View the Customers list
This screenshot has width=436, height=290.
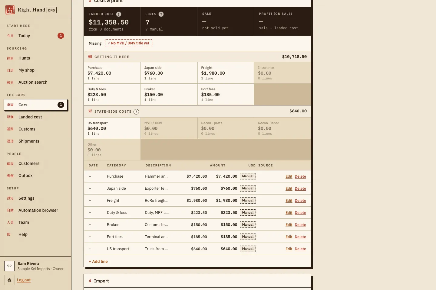tap(36, 163)
